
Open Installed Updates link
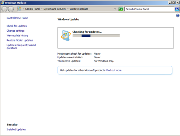(x=16, y=130)
